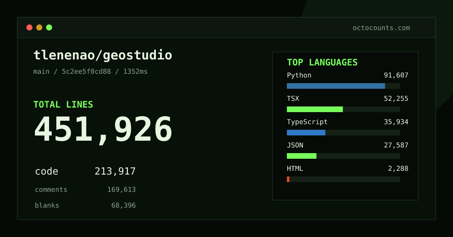Select the 91,607 Python line count
453x237 pixels.
pyautogui.click(x=396, y=75)
